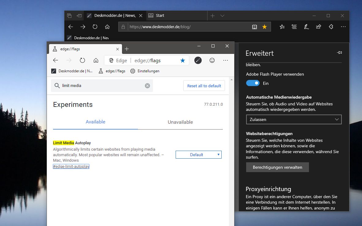
Task: Click the Add notes pen icon in legacy Edge
Action: (x=306, y=27)
